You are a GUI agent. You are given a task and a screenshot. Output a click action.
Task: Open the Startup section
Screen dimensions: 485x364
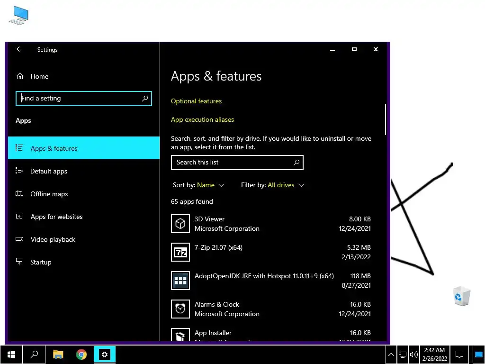point(83,262)
